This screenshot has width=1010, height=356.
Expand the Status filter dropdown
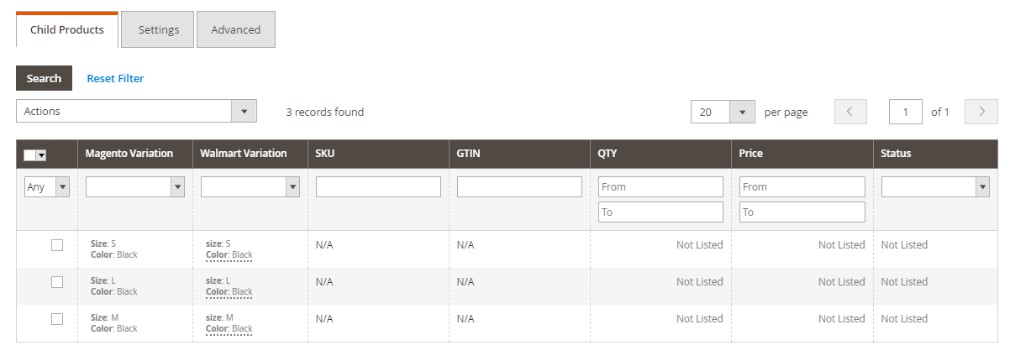(934, 187)
